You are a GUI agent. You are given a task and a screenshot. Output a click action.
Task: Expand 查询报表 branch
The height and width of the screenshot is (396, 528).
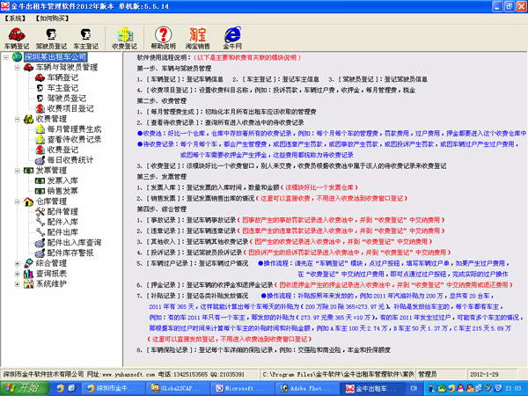[x=18, y=274]
